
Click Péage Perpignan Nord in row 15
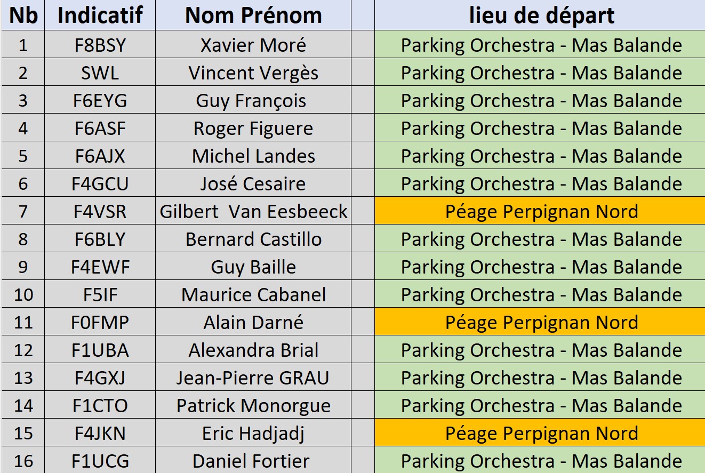tap(540, 433)
